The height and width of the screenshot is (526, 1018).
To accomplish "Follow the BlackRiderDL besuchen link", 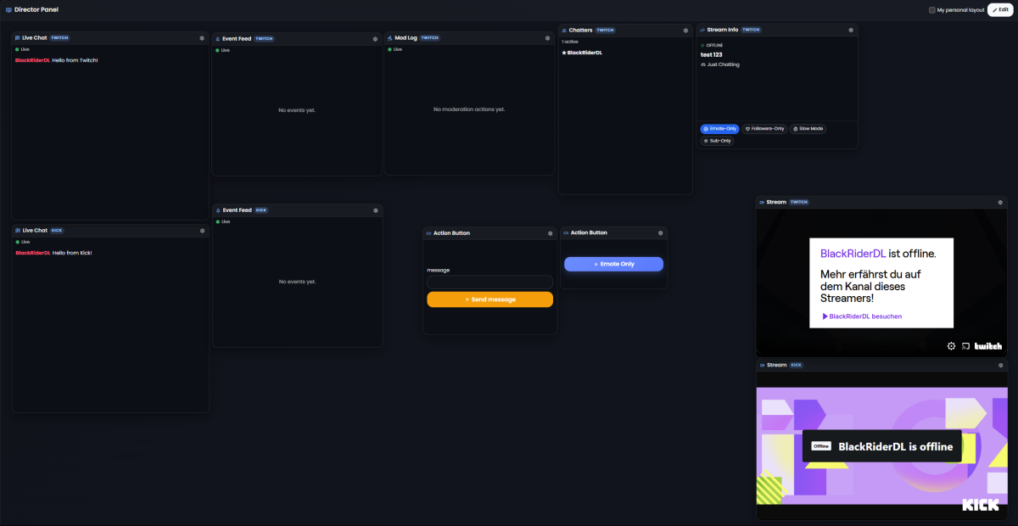I will pos(862,316).
